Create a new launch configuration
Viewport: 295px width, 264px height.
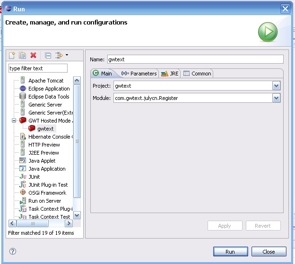coord(12,55)
